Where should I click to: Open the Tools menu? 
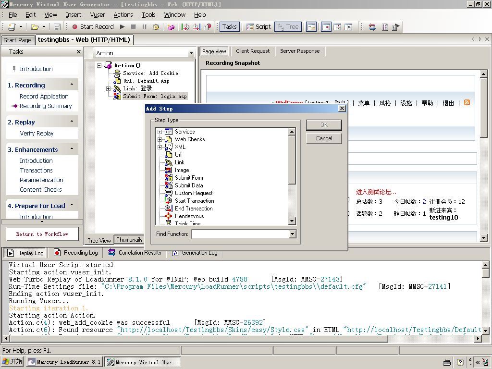pyautogui.click(x=148, y=15)
